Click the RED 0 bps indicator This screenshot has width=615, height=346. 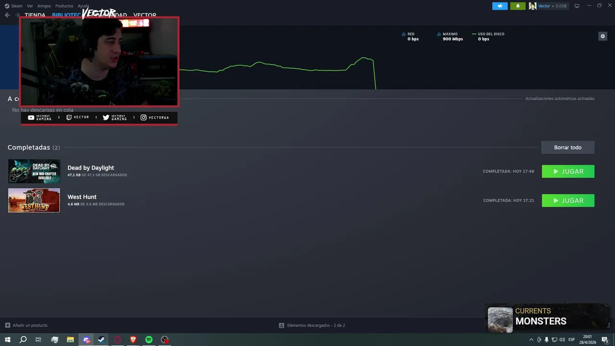[410, 37]
